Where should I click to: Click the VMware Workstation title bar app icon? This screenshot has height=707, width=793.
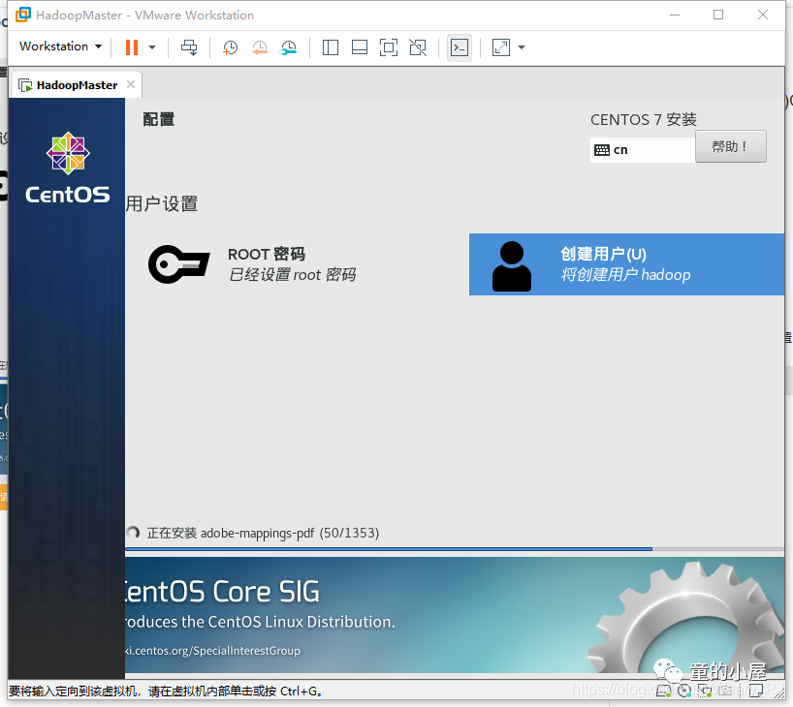tap(22, 15)
